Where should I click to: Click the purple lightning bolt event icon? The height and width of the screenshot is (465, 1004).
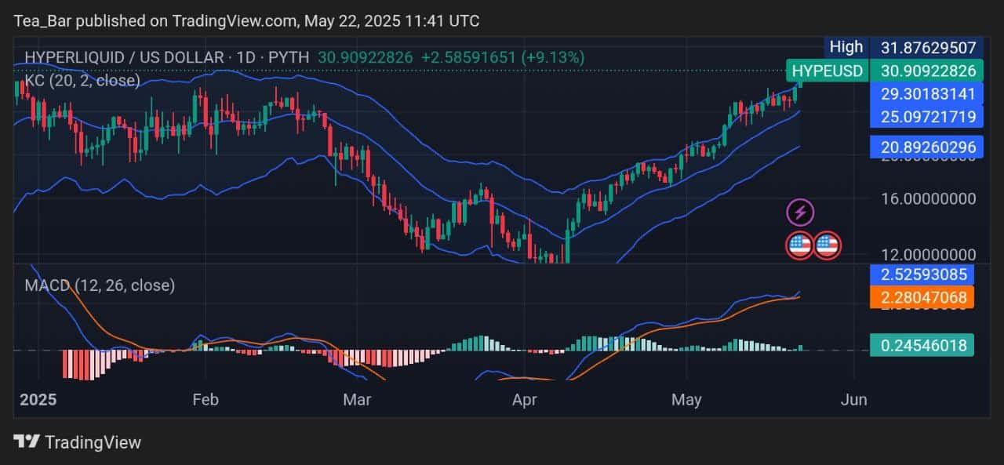coord(799,212)
